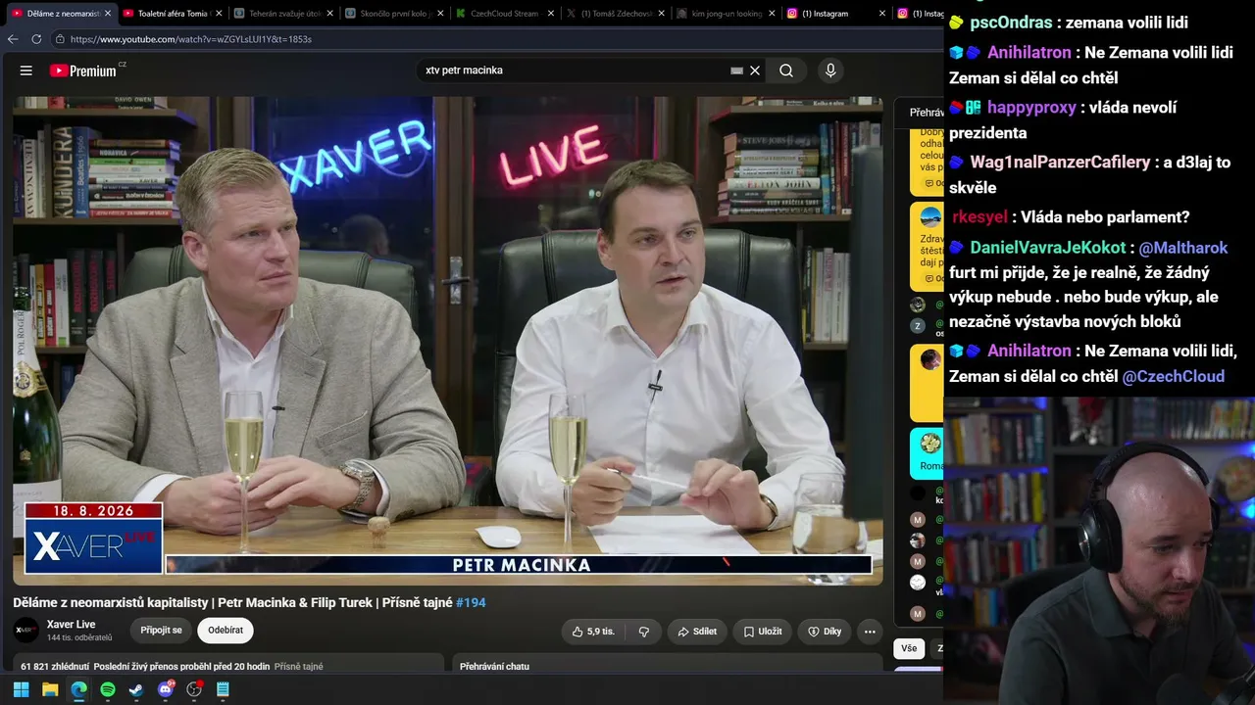Click the @Maltharok mention in chat
The height and width of the screenshot is (705, 1255).
pyautogui.click(x=1182, y=248)
